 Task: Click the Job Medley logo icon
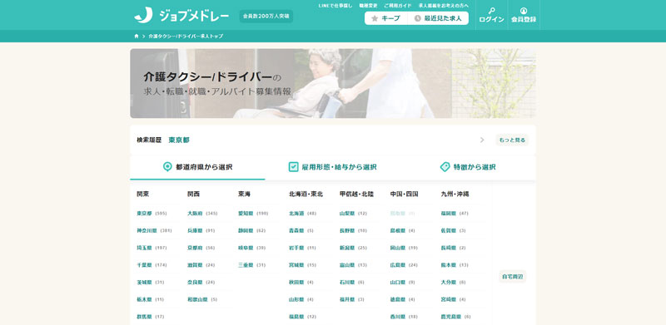click(x=143, y=15)
